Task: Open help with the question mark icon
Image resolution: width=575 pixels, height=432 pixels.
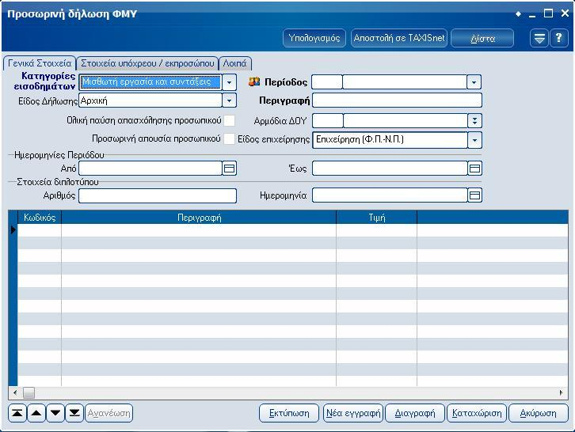Action: coord(559,38)
